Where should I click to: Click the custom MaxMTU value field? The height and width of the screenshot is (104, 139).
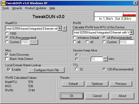pyautogui.click(x=25, y=42)
